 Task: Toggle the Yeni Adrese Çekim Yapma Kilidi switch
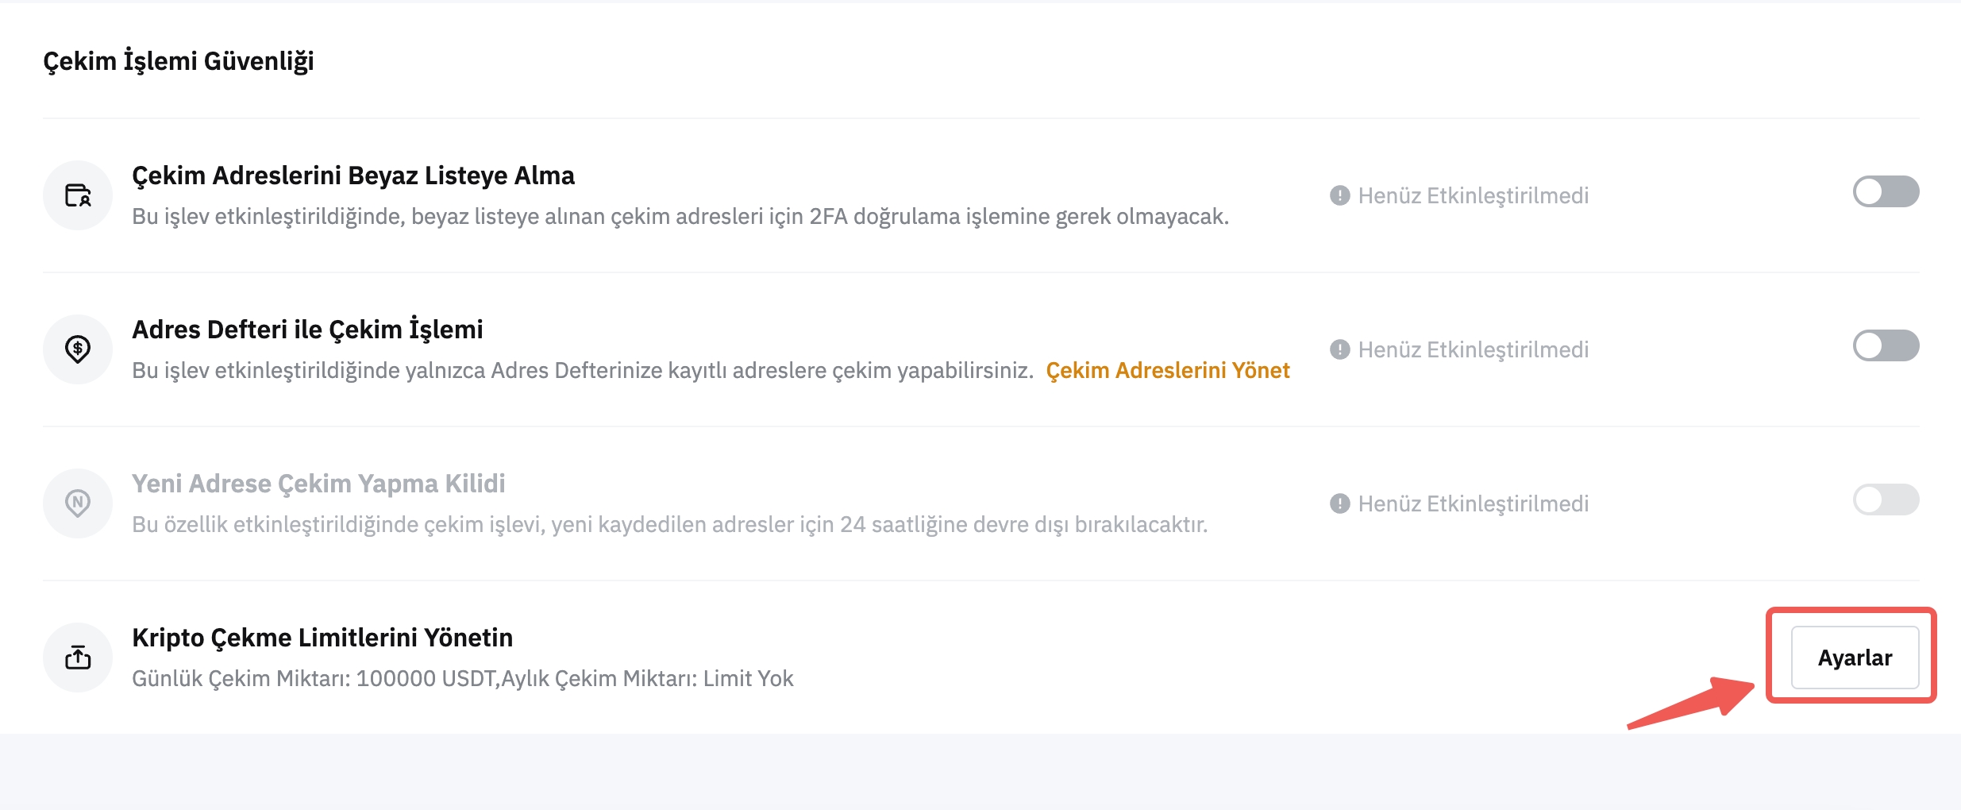(x=1886, y=499)
